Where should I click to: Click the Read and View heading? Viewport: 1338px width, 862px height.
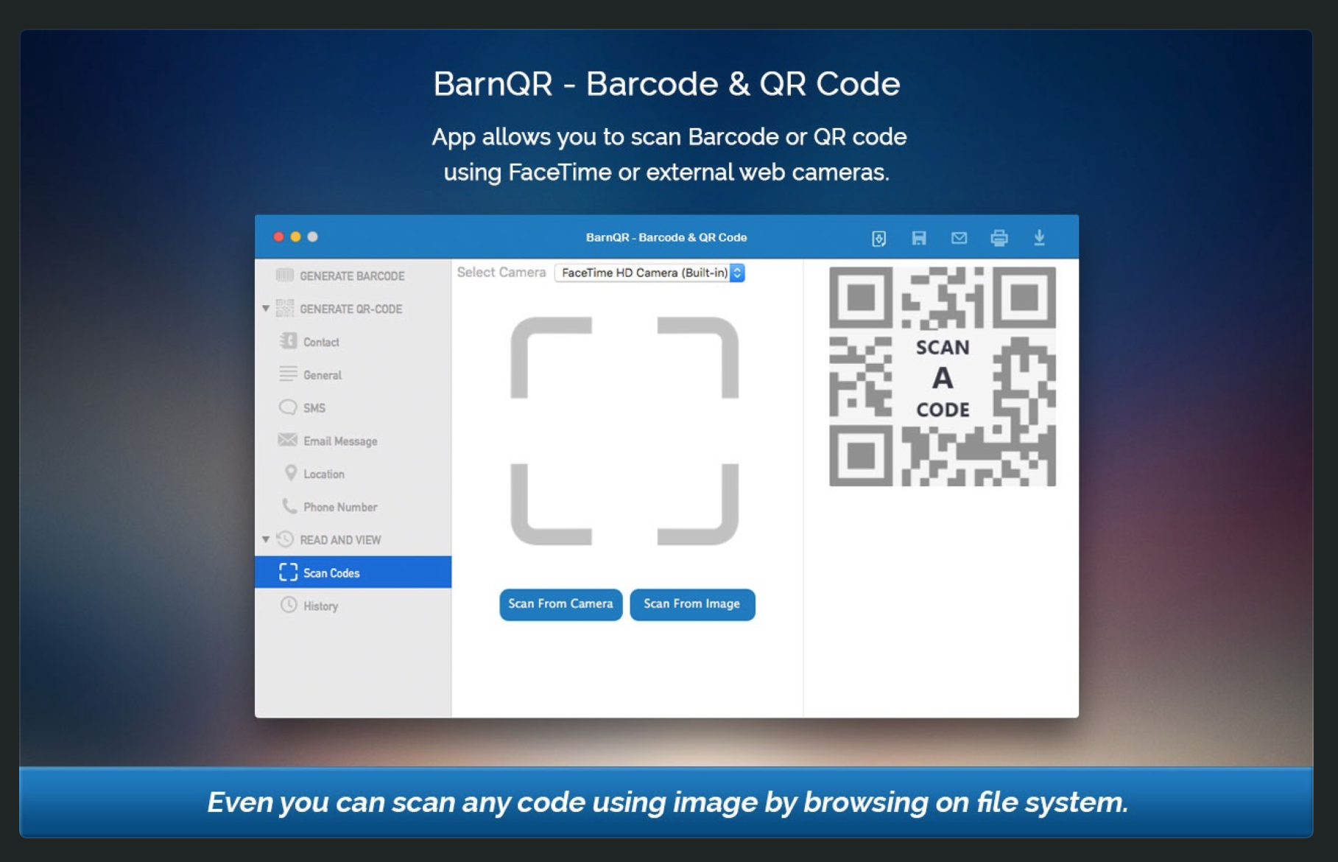(x=340, y=539)
